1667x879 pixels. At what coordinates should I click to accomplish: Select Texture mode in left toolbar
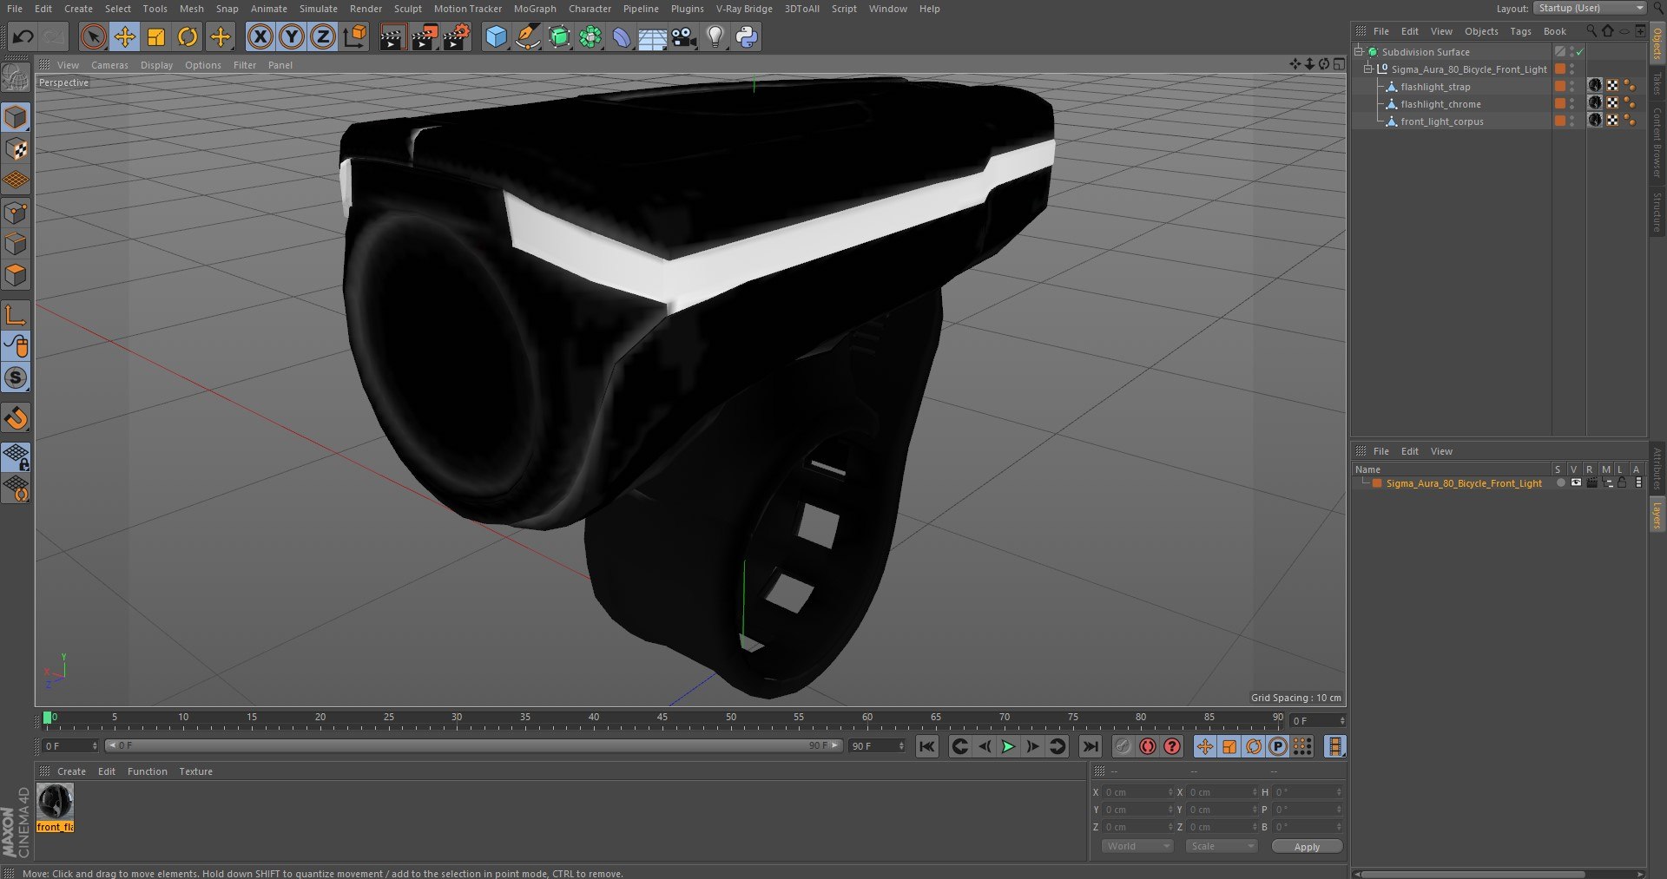16,149
